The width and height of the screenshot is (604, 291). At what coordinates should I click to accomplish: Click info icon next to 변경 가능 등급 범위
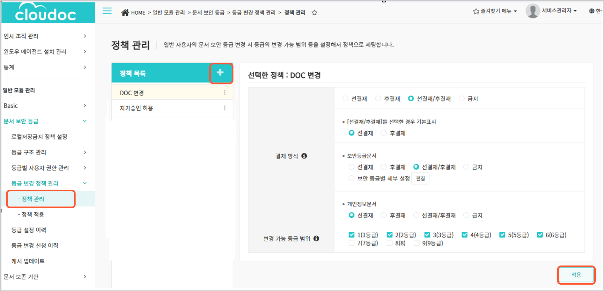point(316,238)
